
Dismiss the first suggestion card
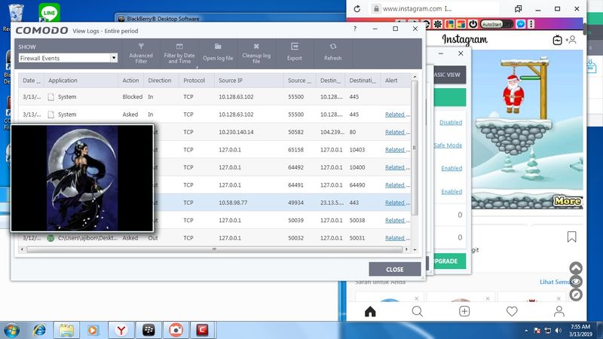click(417, 298)
